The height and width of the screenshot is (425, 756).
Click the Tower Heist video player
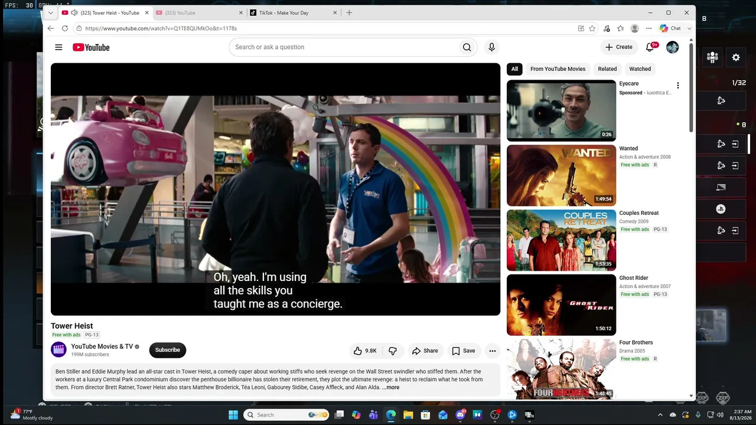tap(275, 189)
